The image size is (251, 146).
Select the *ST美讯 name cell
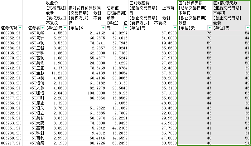pos(34,63)
